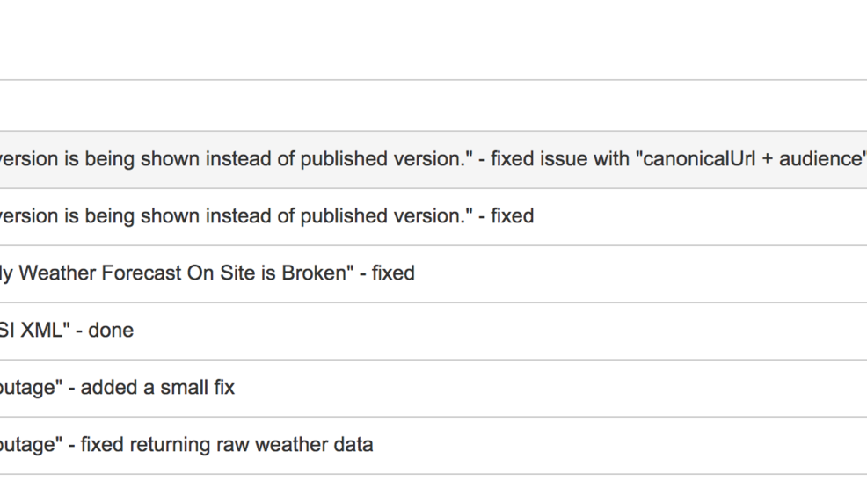Click the "canonicalUrl + audience" quoted text

point(751,159)
